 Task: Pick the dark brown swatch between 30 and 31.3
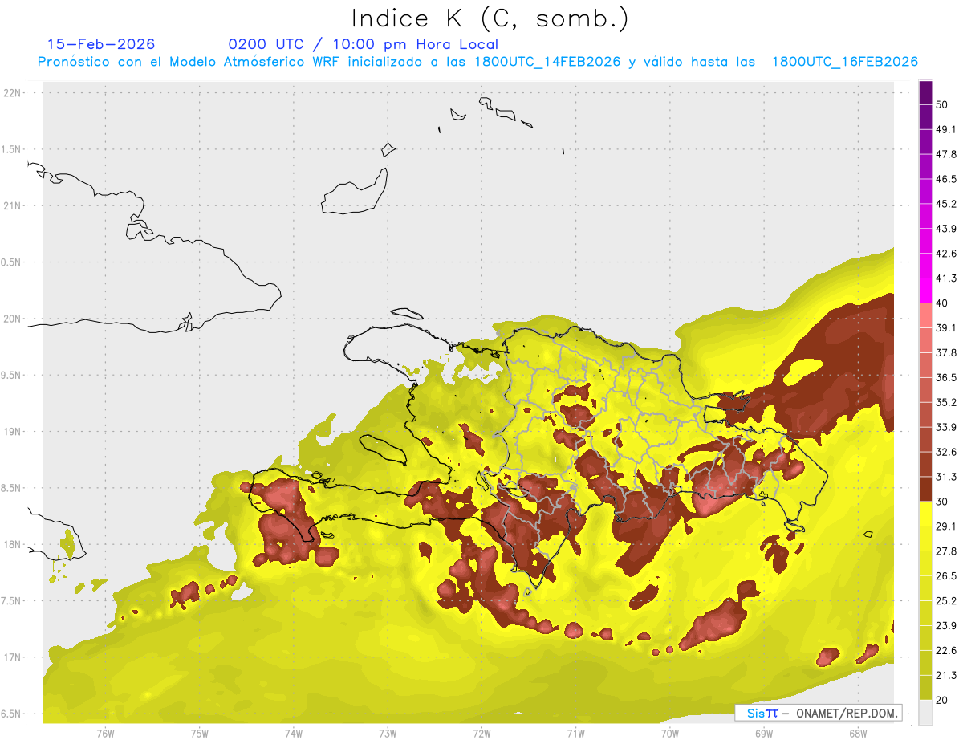[925, 490]
